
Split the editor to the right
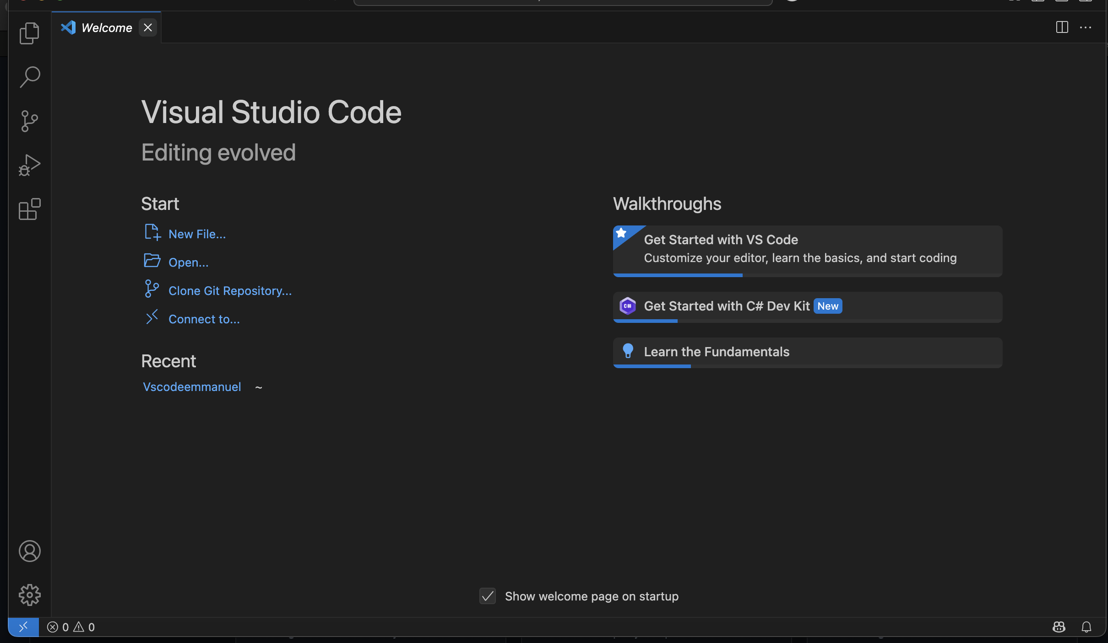point(1062,27)
